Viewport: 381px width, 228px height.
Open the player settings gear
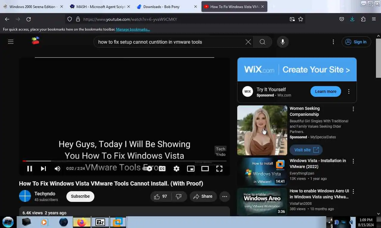click(177, 169)
